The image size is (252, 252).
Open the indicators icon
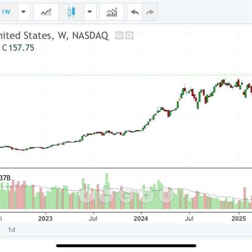(112, 12)
